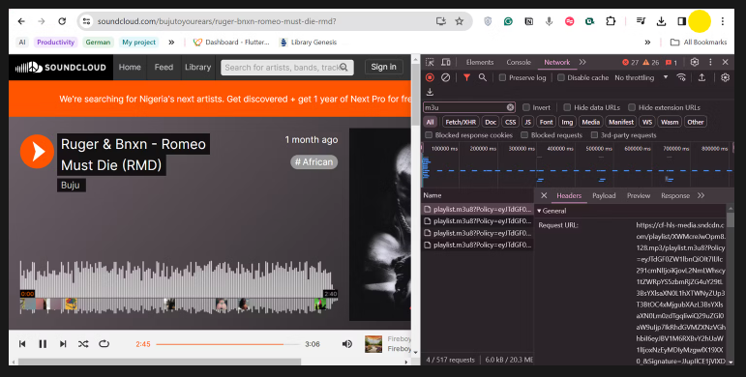Click the network overview timeline
Viewport: 746px width, 377px height.
577,165
